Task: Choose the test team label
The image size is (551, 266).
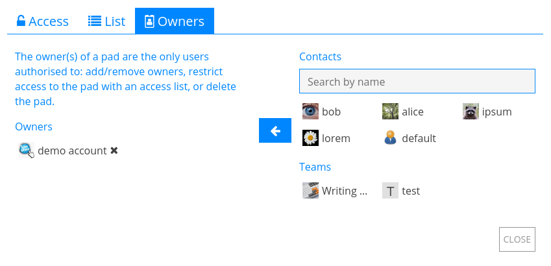Action: coord(411,191)
